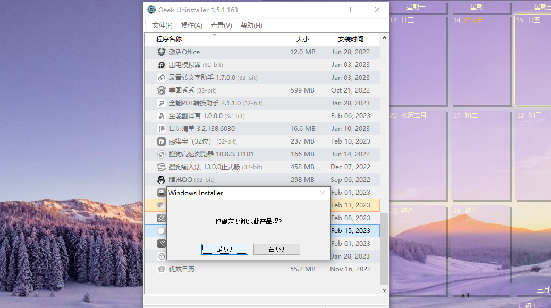The image size is (551, 308).
Task: Click the 美图秀秀 app icon
Action: click(161, 90)
